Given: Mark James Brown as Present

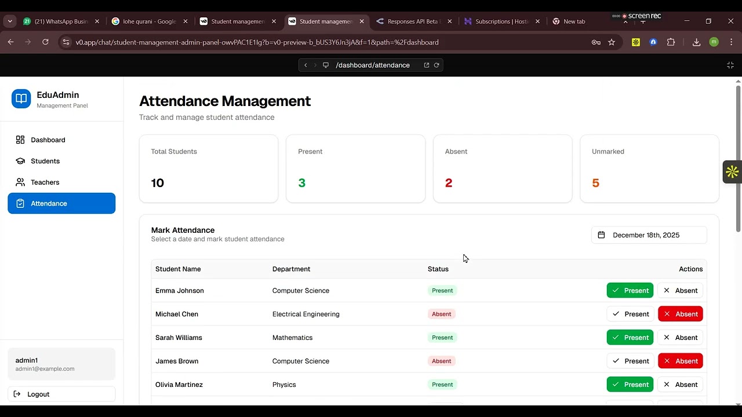Looking at the screenshot, I should pyautogui.click(x=630, y=361).
